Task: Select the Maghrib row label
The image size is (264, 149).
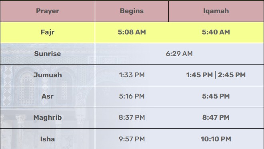Action: tap(48, 117)
